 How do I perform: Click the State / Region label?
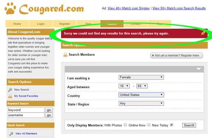coord(78,104)
